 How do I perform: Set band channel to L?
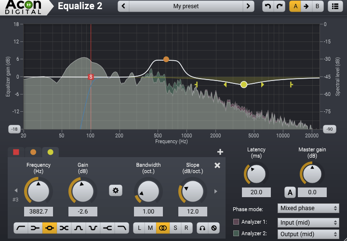click(139, 228)
